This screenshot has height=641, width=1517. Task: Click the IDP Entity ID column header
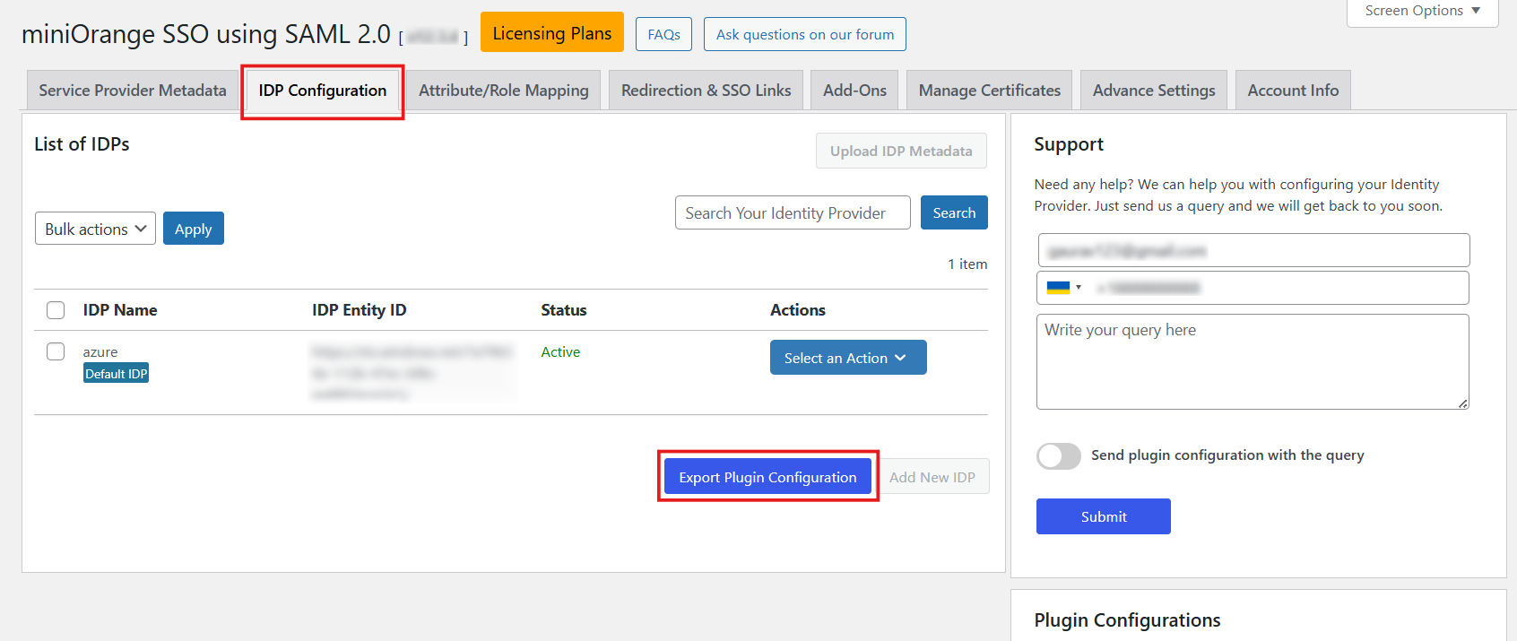[360, 310]
